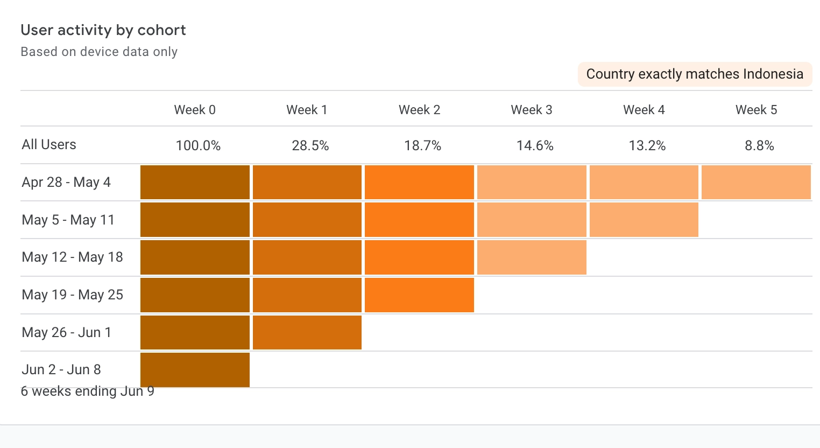Click the Week 5 column header
This screenshot has height=448, width=820.
756,110
